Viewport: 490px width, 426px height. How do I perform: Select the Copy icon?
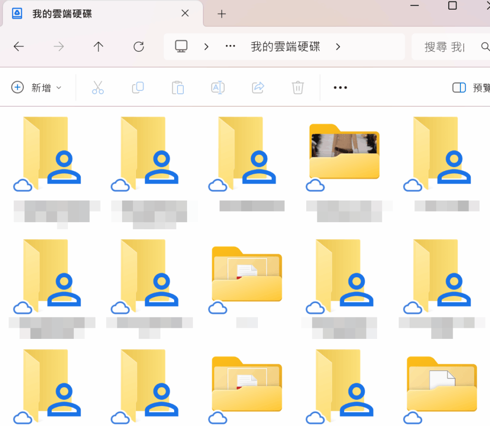pos(137,87)
